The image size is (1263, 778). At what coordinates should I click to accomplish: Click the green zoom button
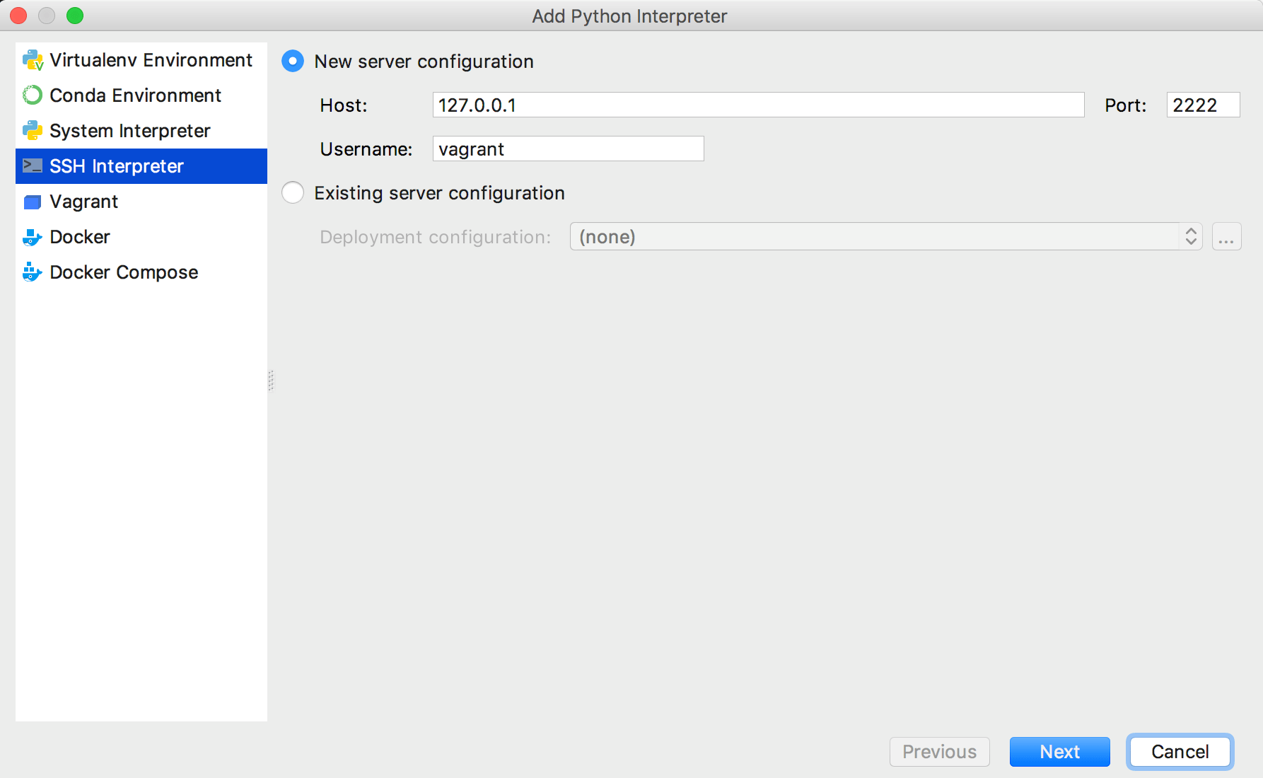click(x=74, y=16)
